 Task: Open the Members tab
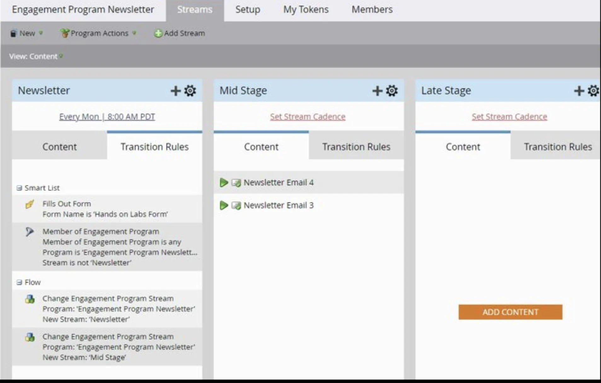pyautogui.click(x=372, y=10)
